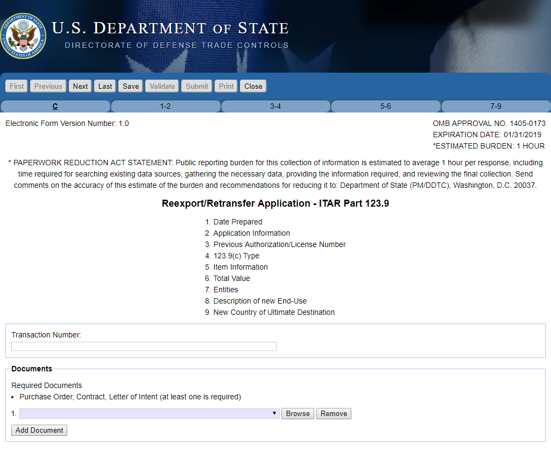
Task: Close the form with Close button
Action: tap(253, 86)
